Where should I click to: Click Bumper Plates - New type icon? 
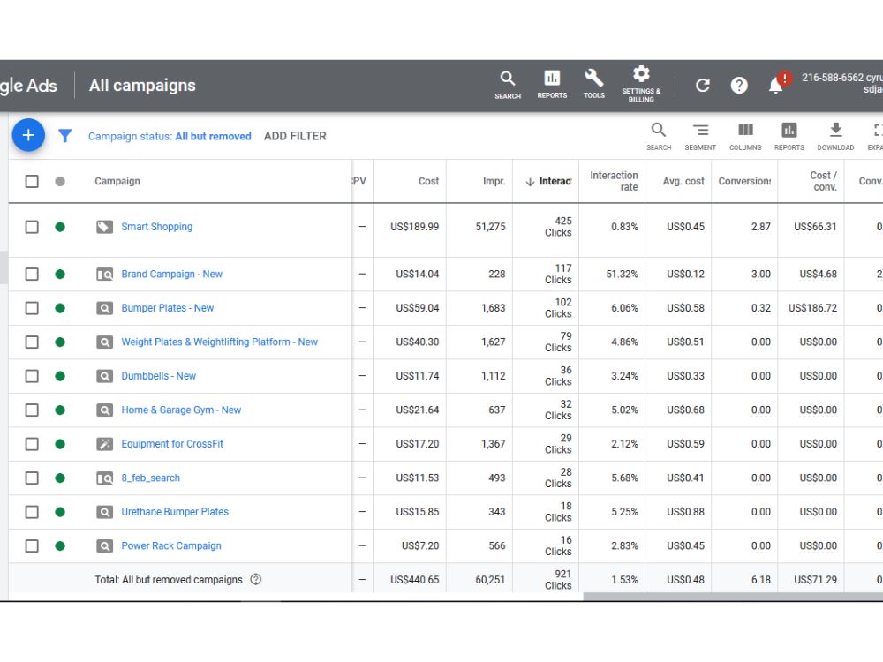(x=104, y=308)
